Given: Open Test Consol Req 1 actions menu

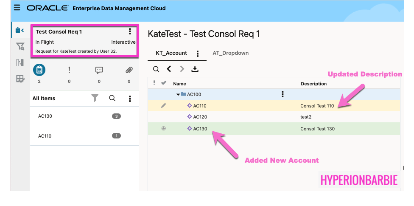Looking at the screenshot, I should [x=130, y=31].
